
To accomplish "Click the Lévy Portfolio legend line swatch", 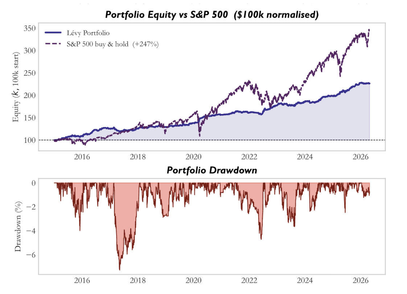I will click(53, 33).
